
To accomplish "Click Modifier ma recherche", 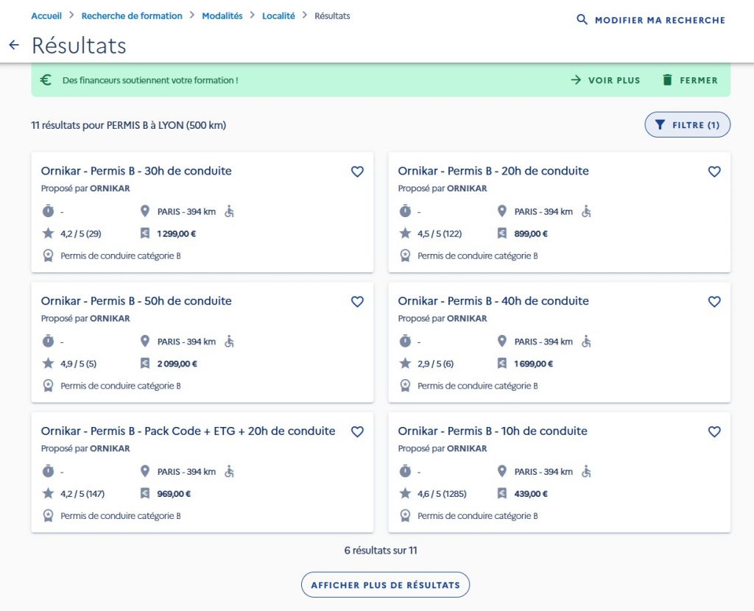I will (x=651, y=20).
